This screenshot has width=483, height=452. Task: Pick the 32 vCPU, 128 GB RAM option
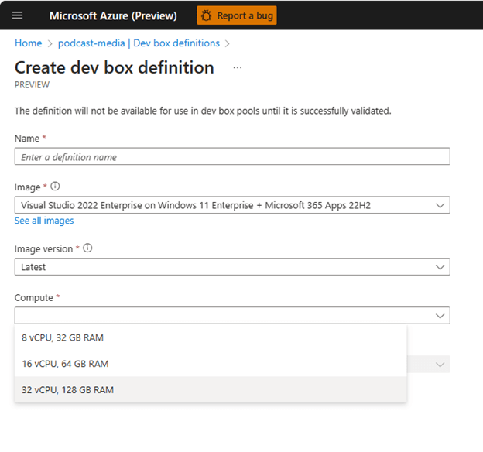67,390
